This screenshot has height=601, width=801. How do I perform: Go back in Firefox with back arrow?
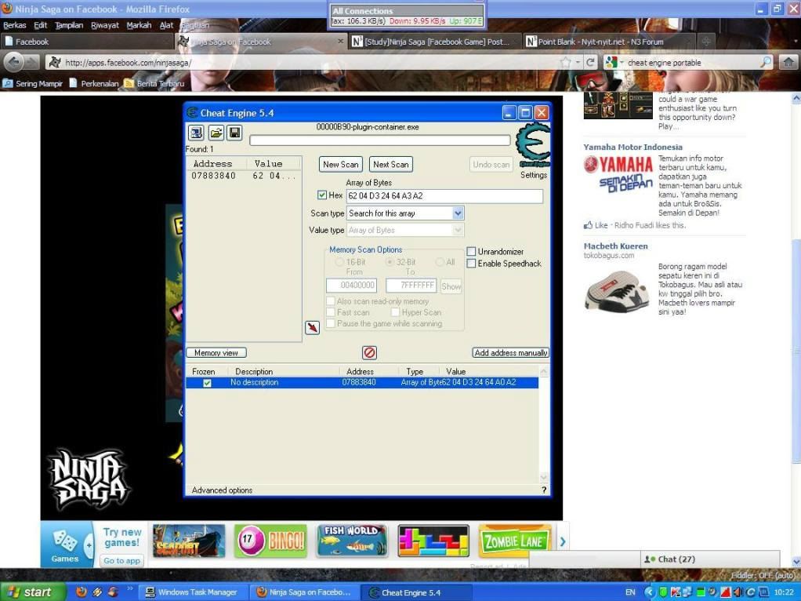click(14, 63)
